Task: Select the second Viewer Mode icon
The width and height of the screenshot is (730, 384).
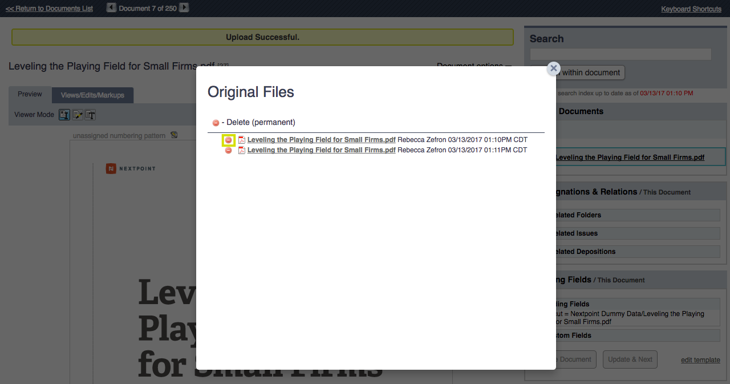Action: [x=78, y=115]
